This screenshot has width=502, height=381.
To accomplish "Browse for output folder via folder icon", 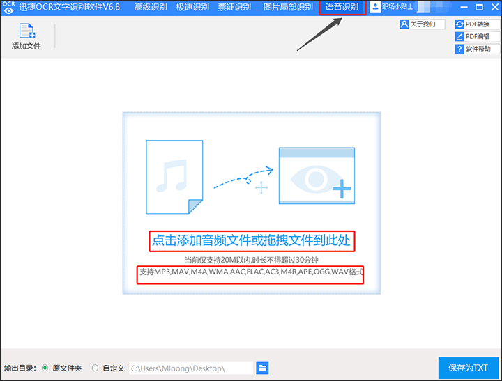I will 262,368.
